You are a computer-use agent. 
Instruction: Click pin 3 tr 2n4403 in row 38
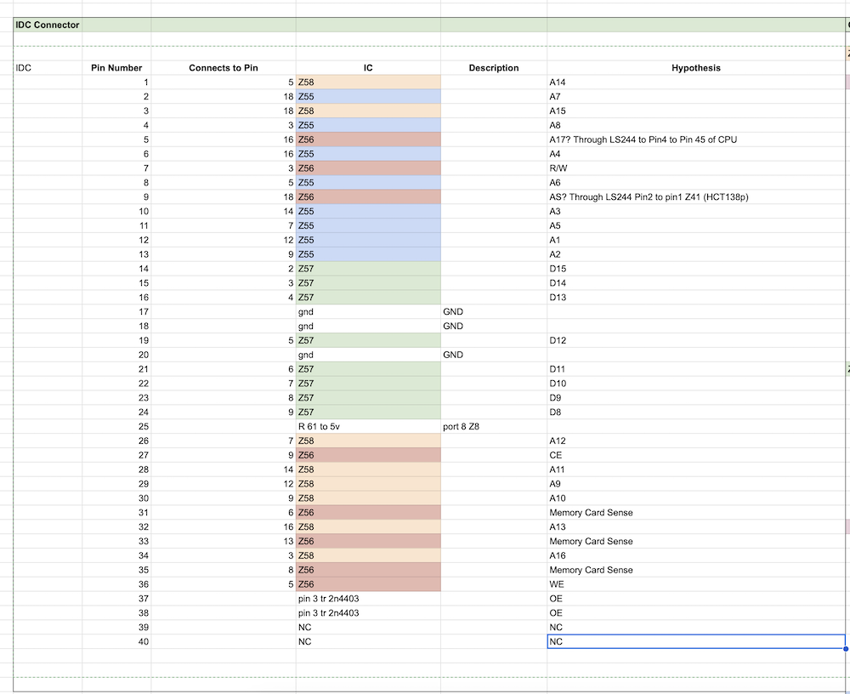368,613
